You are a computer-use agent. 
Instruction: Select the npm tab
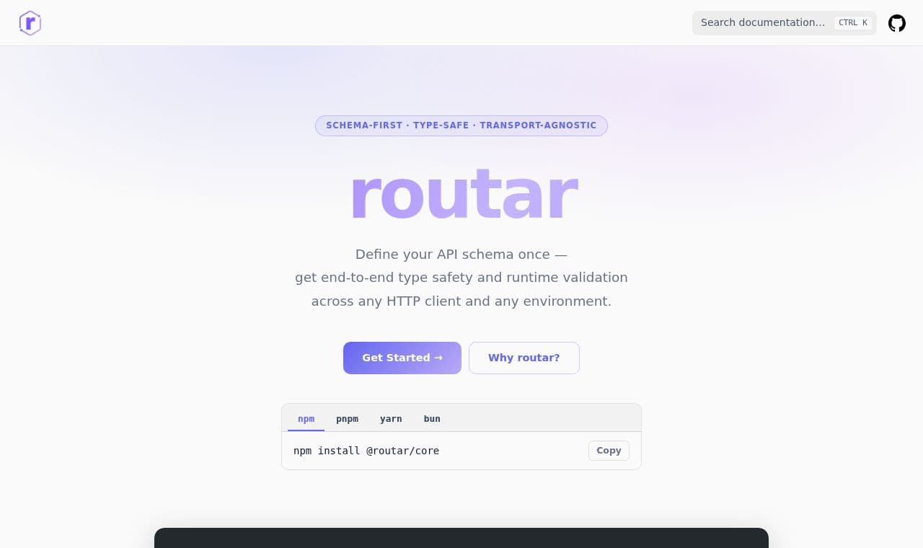[x=306, y=419]
